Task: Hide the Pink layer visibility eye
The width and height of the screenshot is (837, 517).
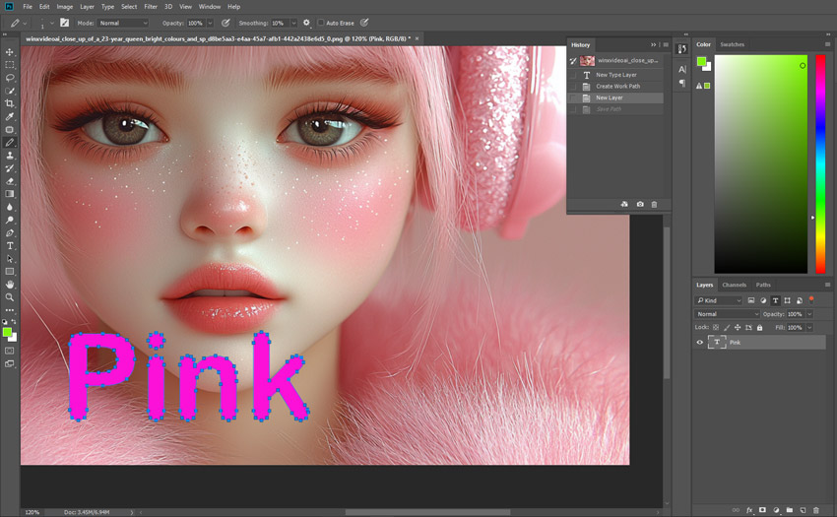Action: click(x=700, y=342)
